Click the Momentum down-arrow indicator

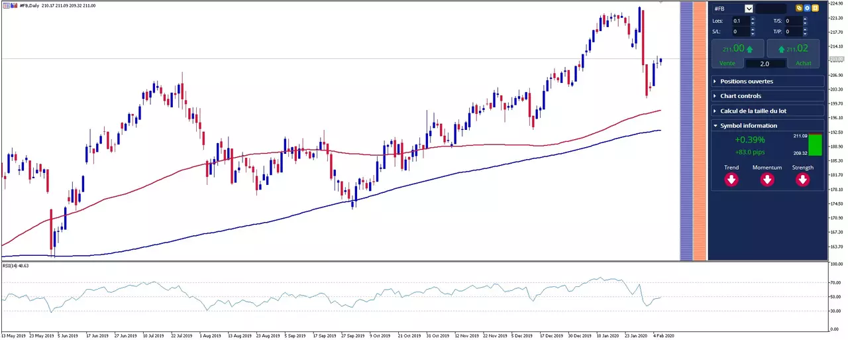coord(767,180)
